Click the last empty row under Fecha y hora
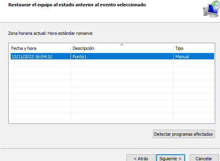 pos(40,117)
